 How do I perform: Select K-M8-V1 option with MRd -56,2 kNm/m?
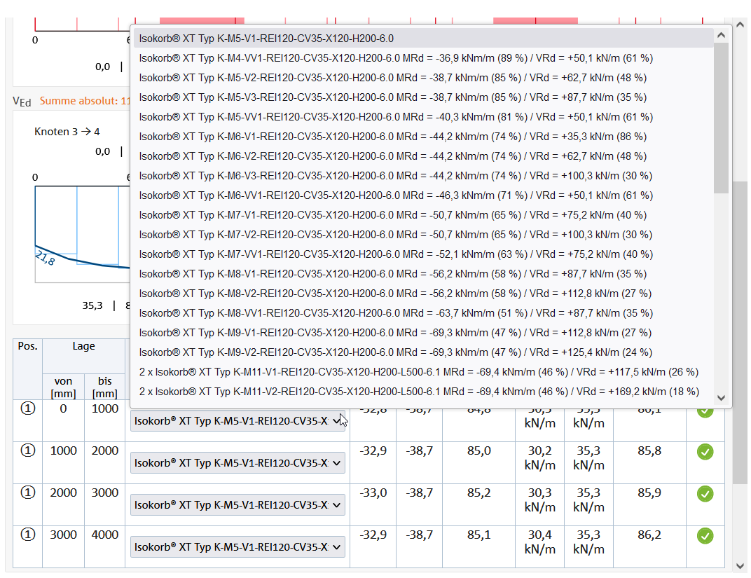coord(423,274)
